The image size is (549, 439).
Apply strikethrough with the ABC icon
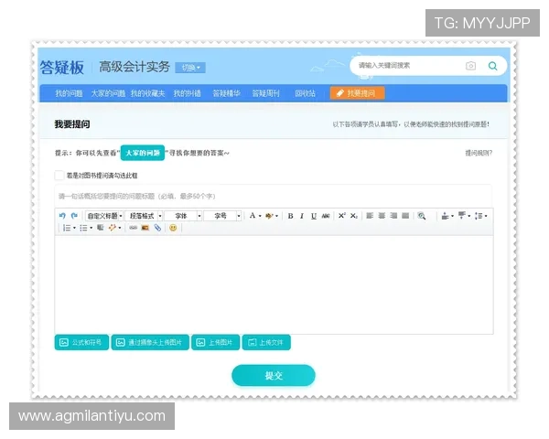coord(326,216)
